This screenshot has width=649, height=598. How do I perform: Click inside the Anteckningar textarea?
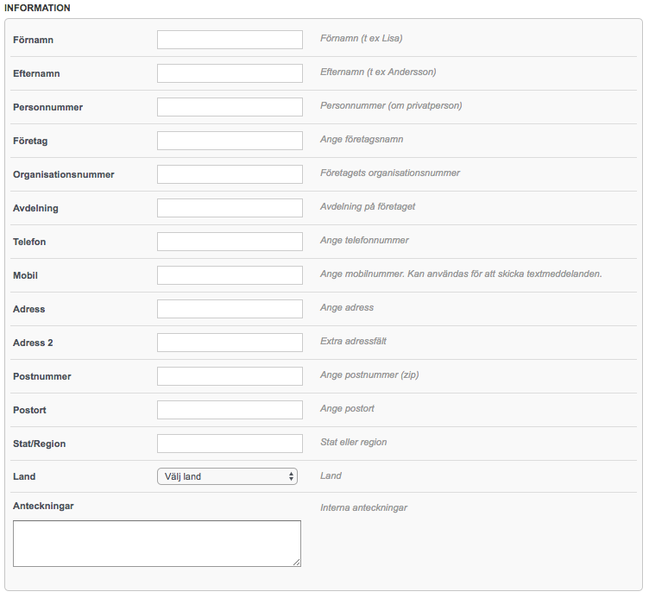157,544
